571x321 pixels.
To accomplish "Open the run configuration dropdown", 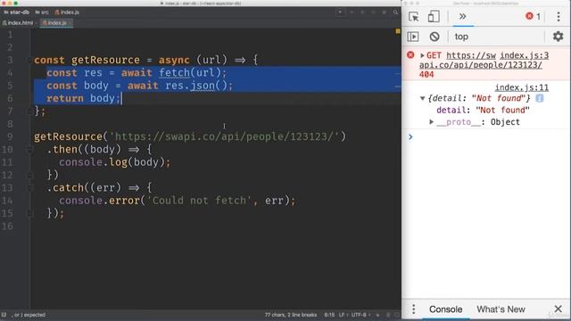I will (340, 12).
